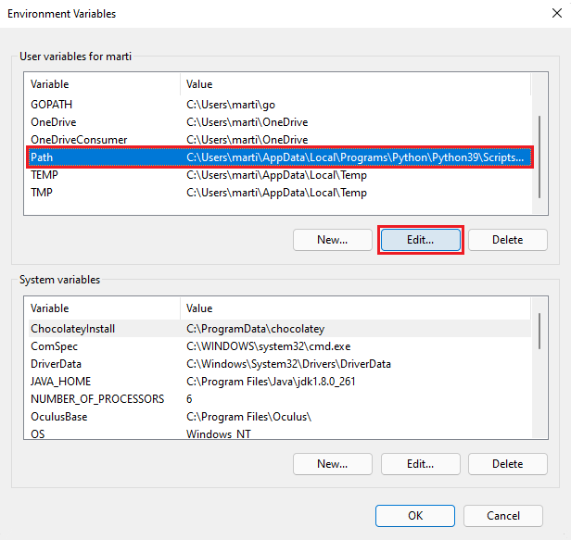
Task: Select the GOPATH user variable
Action: pos(50,105)
